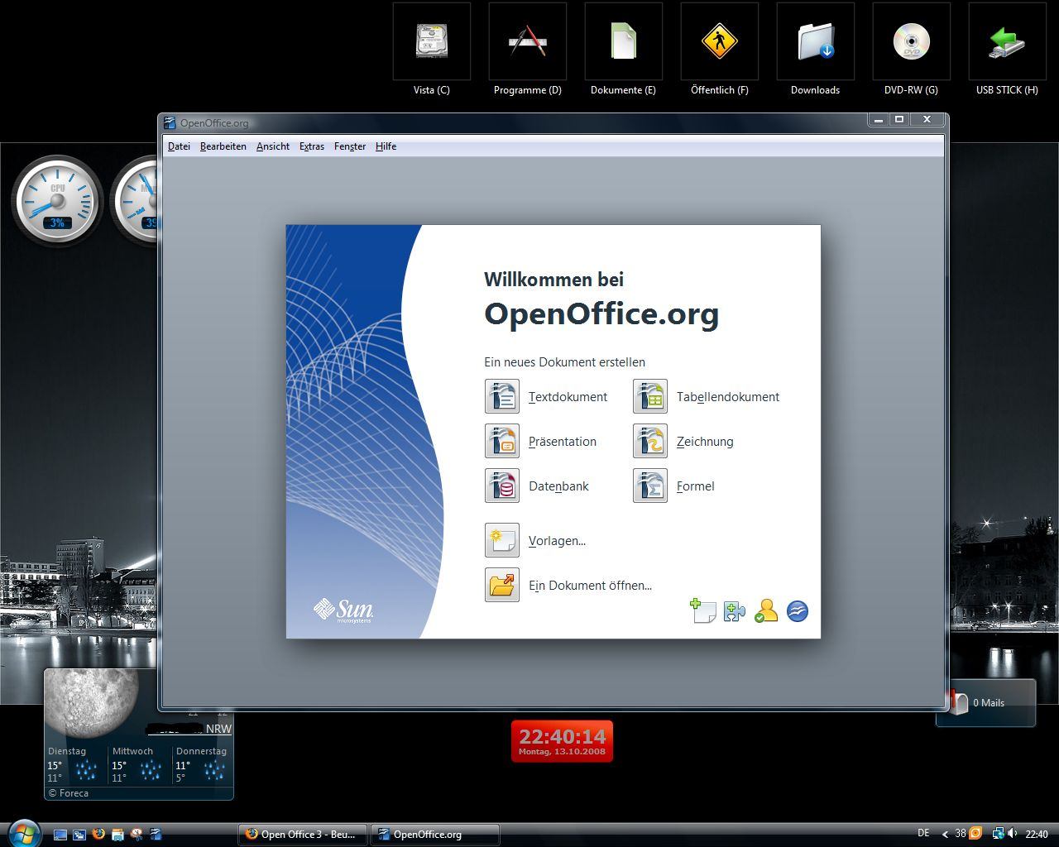Click the Zeichnung label
This screenshot has height=847, width=1059.
tap(705, 442)
